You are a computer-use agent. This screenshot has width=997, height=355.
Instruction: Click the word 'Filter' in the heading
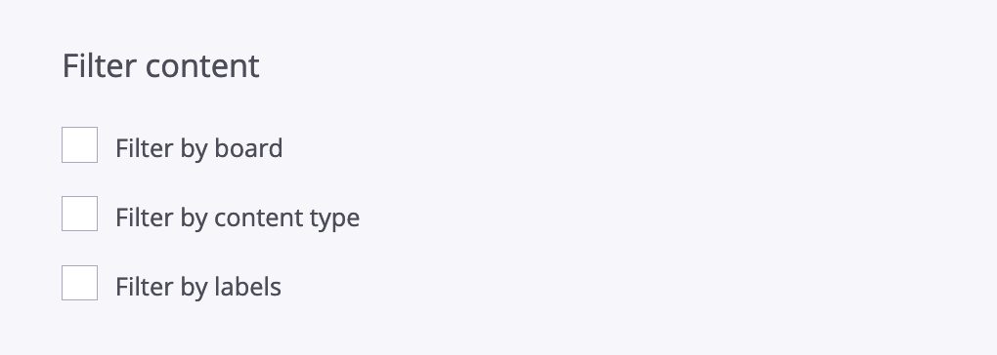(99, 65)
